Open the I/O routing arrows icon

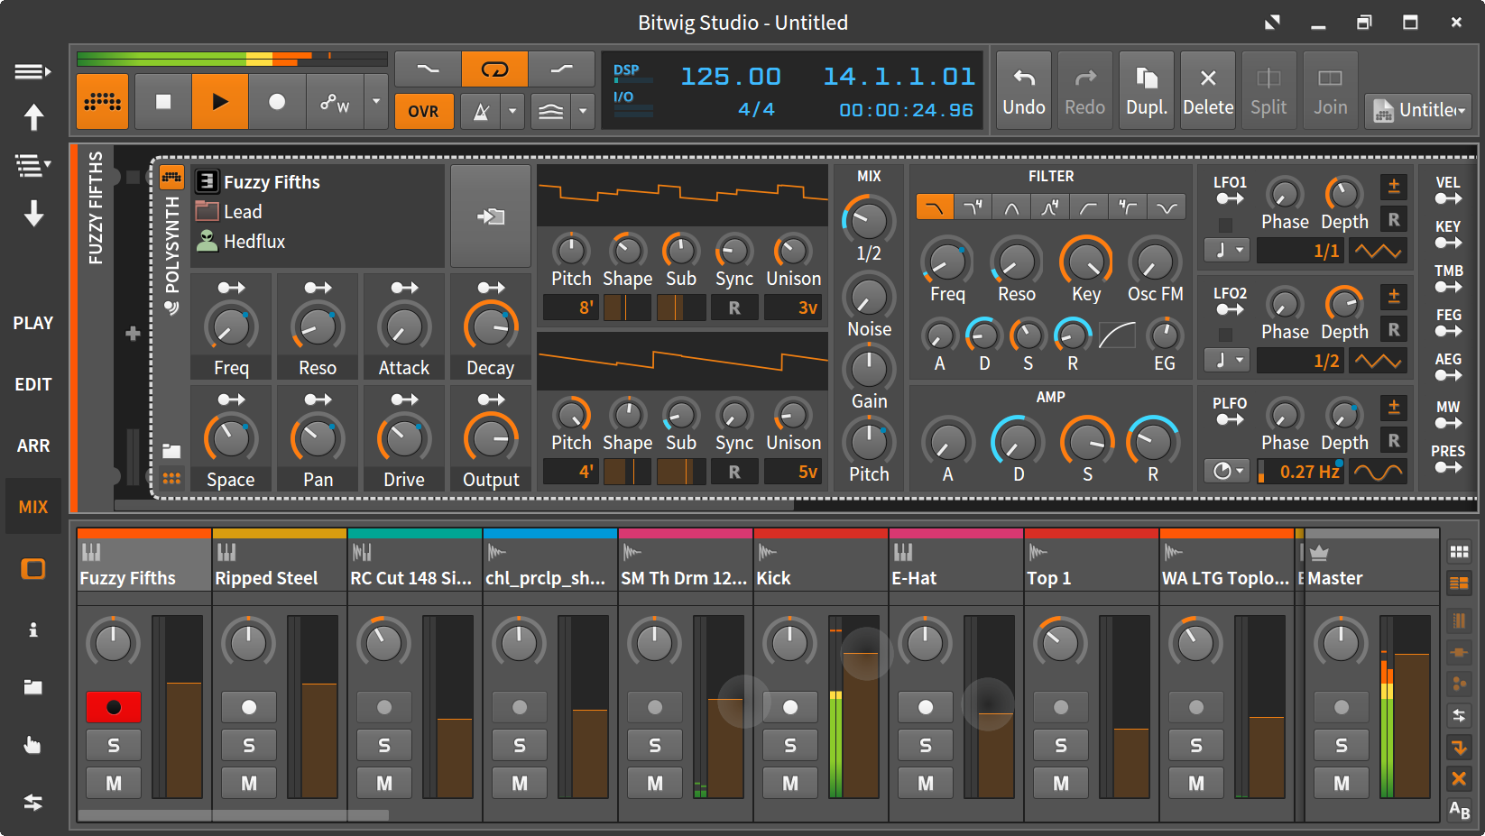(33, 803)
